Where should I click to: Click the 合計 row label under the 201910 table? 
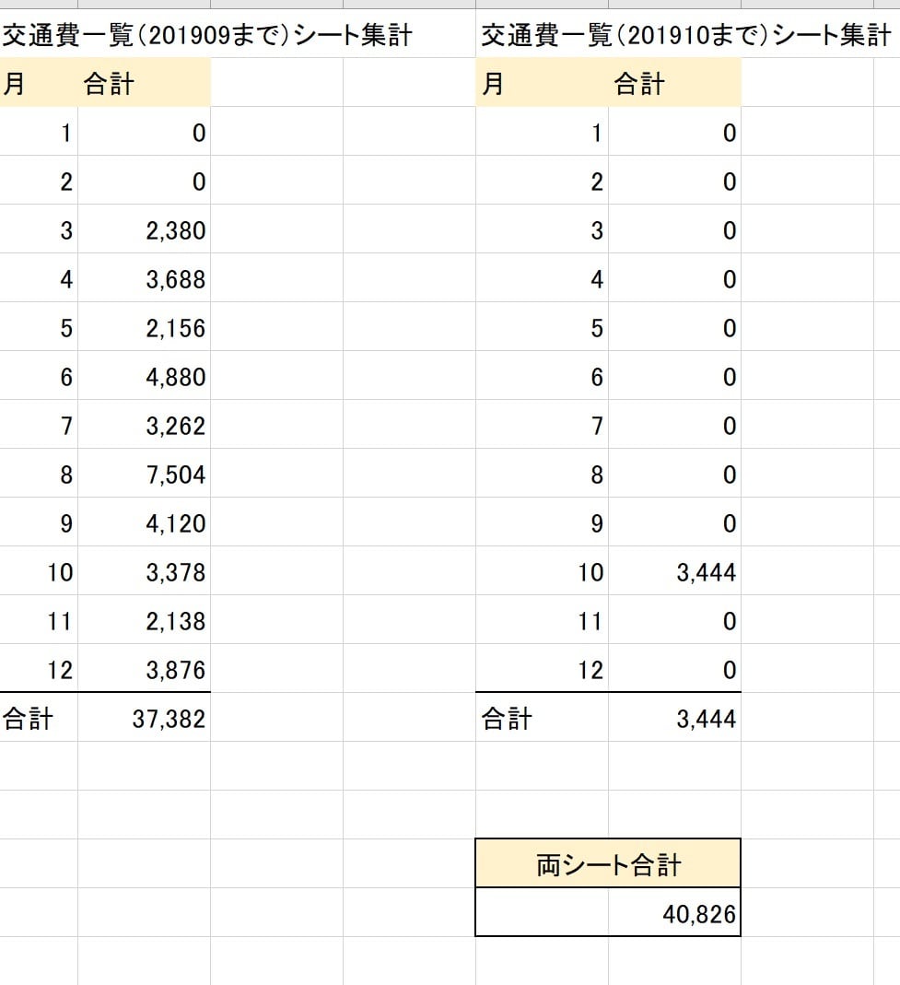pos(542,718)
